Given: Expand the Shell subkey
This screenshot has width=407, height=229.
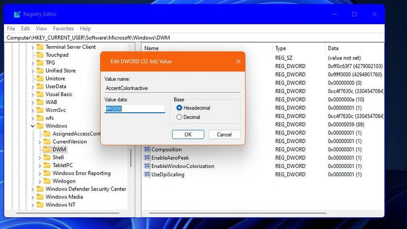Looking at the screenshot, I should [x=40, y=158].
